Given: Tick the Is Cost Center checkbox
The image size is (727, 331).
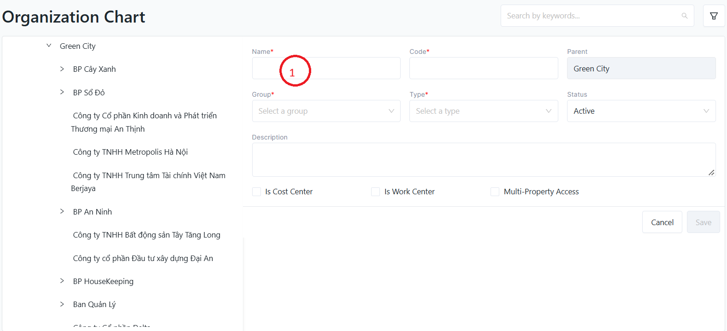Looking at the screenshot, I should [x=256, y=192].
